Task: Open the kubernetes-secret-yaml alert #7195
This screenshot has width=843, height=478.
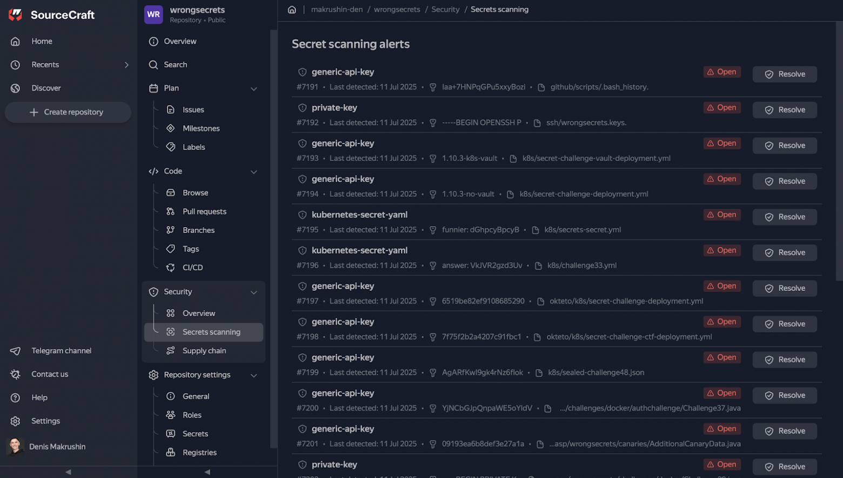Action: (x=359, y=215)
